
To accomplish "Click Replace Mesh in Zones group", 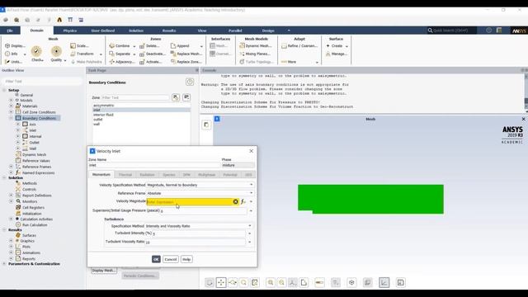I will 186,54.
